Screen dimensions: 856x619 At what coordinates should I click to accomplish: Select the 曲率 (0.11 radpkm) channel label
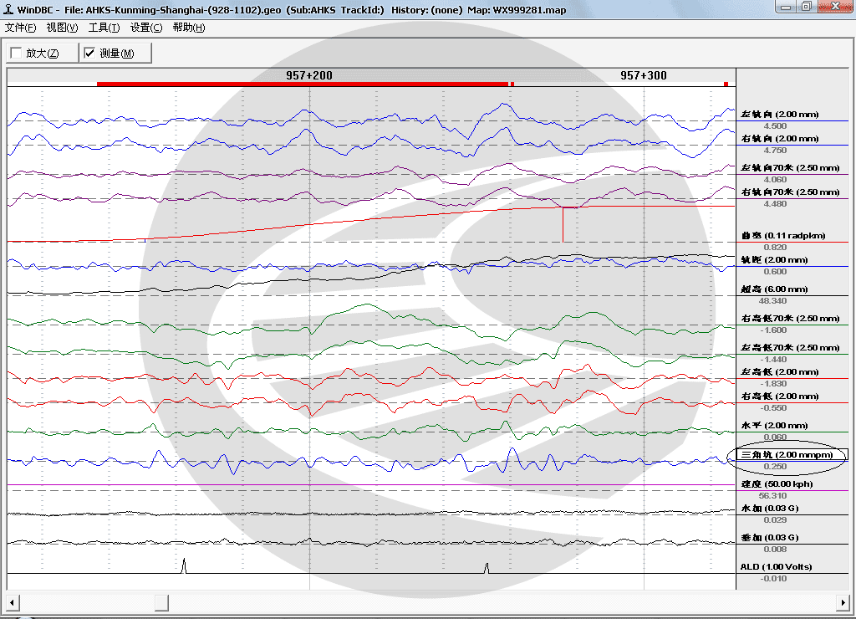782,236
